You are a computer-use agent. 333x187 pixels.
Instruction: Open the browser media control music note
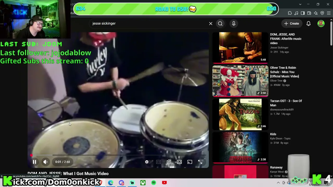296,13
